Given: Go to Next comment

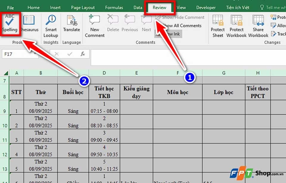Looking at the screenshot, I should (146, 23).
